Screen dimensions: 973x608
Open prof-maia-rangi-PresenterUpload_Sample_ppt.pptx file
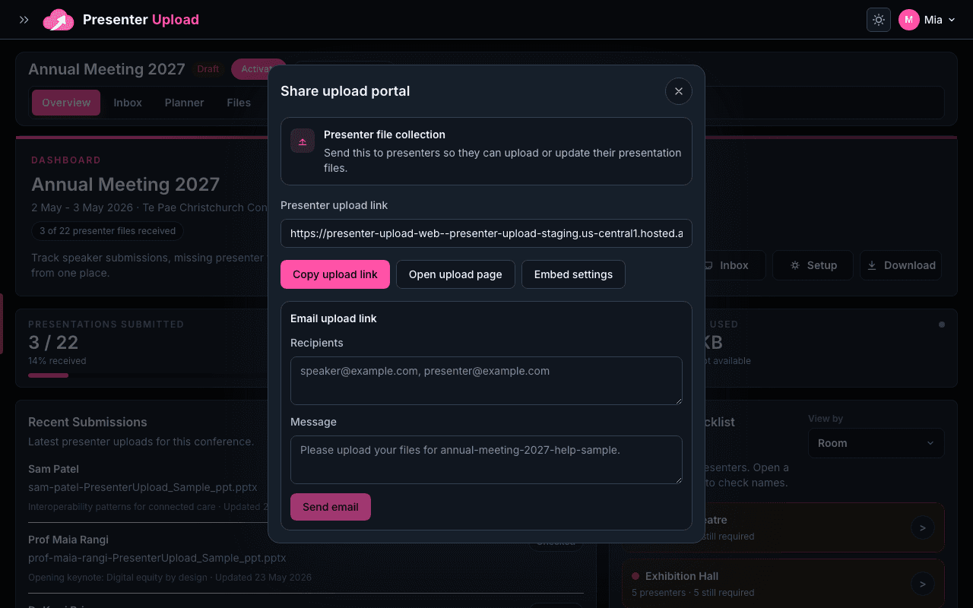pos(157,558)
